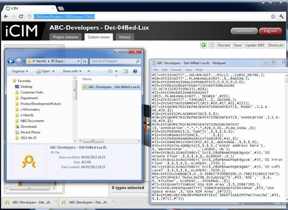Click Open in Explorer toolbar

43,71
